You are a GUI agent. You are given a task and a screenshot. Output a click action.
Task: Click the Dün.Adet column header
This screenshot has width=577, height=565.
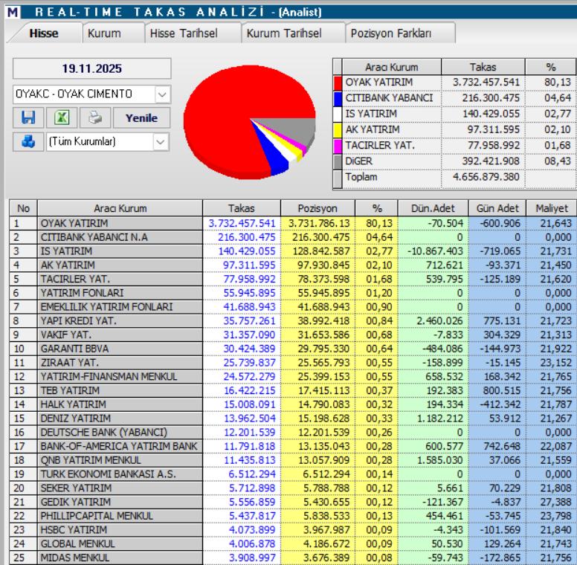pos(433,209)
